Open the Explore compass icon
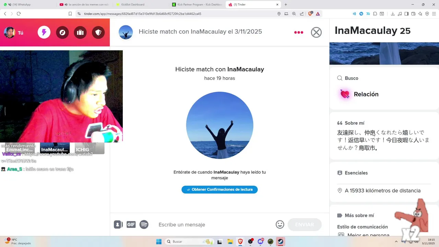The height and width of the screenshot is (247, 439). tap(62, 33)
